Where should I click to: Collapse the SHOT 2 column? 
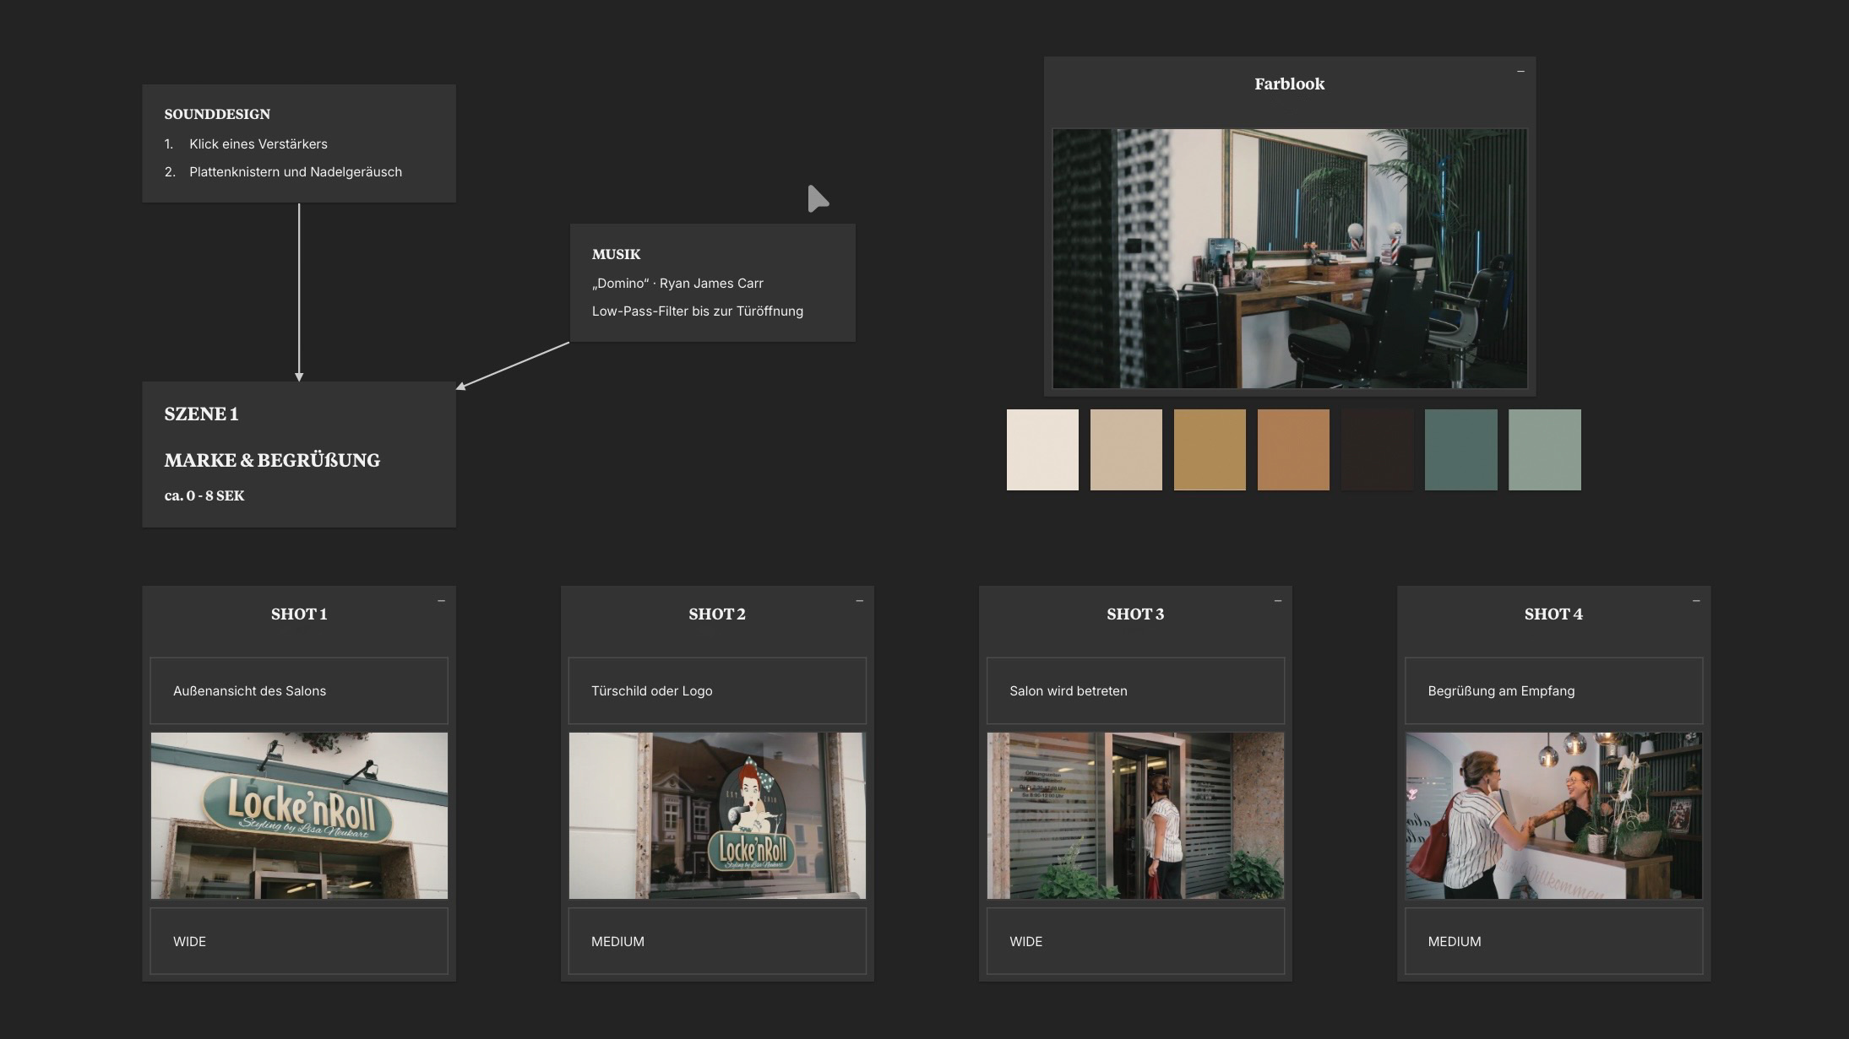click(859, 601)
